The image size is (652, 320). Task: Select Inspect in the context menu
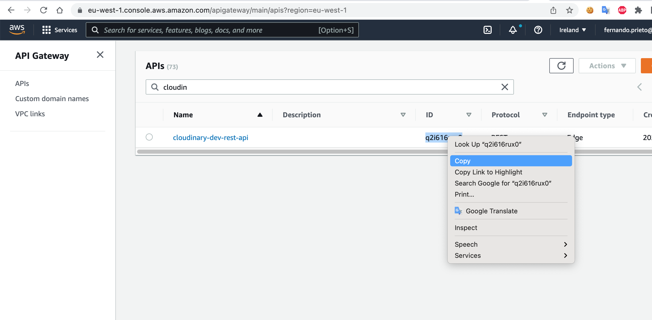coord(466,228)
